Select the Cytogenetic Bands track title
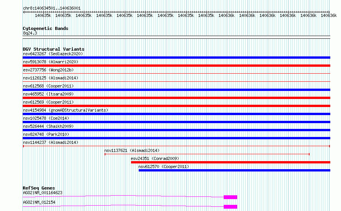Image resolution: width=341 pixels, height=211 pixels. click(46, 28)
